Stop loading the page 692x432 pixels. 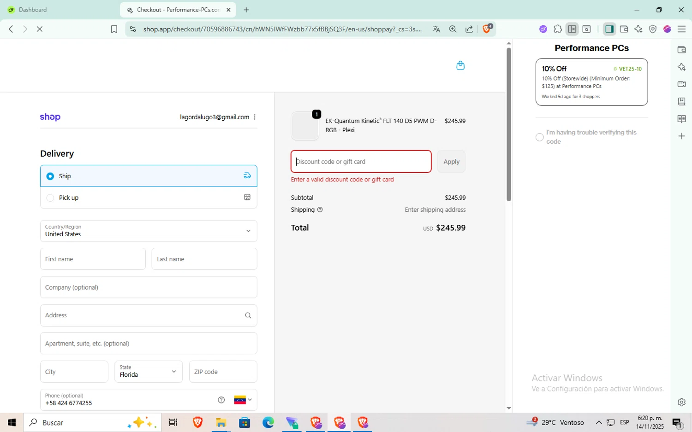click(40, 29)
